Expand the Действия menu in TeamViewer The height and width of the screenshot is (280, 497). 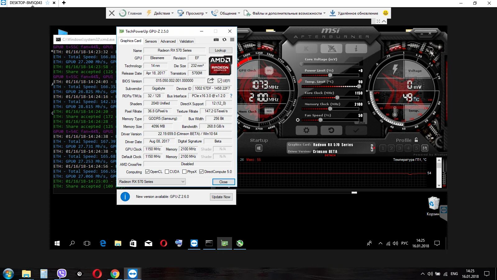pos(160,13)
